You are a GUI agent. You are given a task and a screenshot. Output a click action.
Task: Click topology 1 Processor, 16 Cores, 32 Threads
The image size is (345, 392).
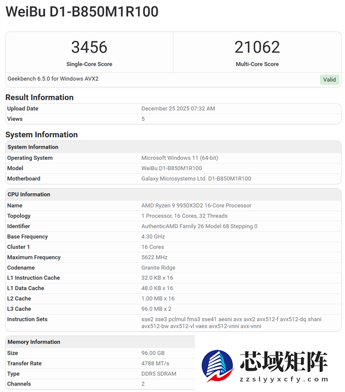point(185,216)
